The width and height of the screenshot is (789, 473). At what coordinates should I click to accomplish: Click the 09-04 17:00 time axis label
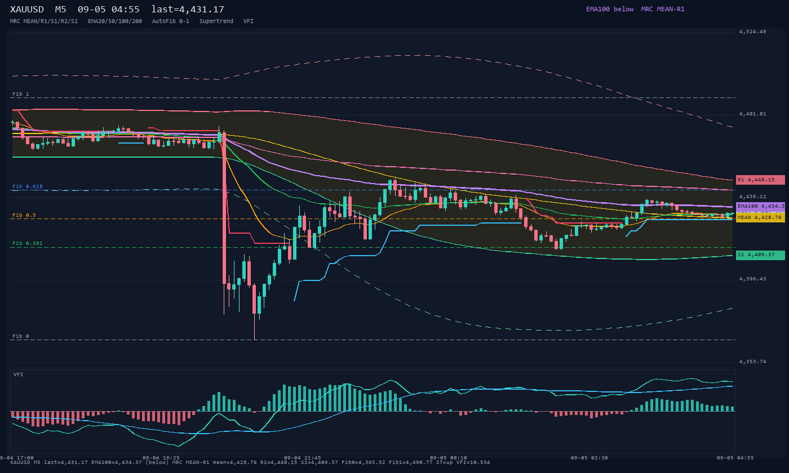17,458
